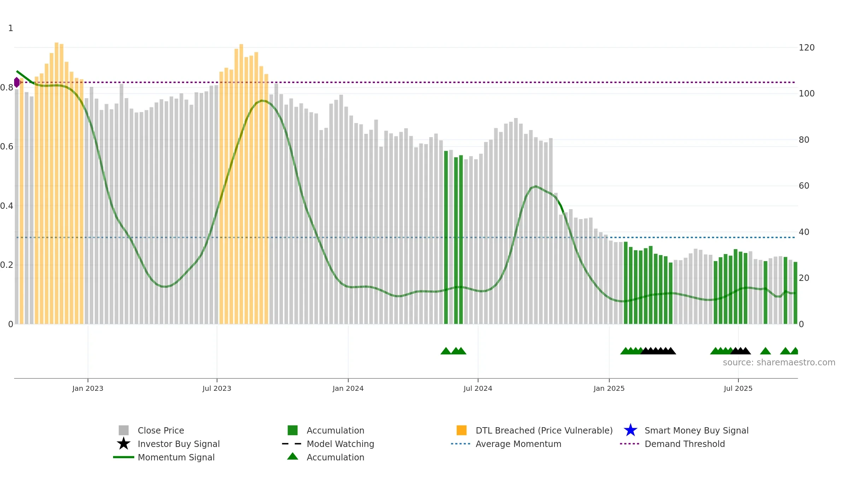Click the DTL Breached (Price Vulnerable) label
This screenshot has height=477, width=848.
[x=544, y=430]
